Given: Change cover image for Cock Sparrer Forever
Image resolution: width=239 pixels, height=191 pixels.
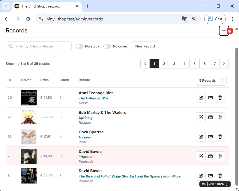Looking at the screenshot, I should [210, 137].
